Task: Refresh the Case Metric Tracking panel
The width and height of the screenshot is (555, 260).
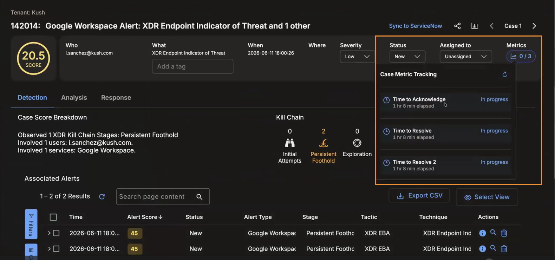Action: pos(505,74)
